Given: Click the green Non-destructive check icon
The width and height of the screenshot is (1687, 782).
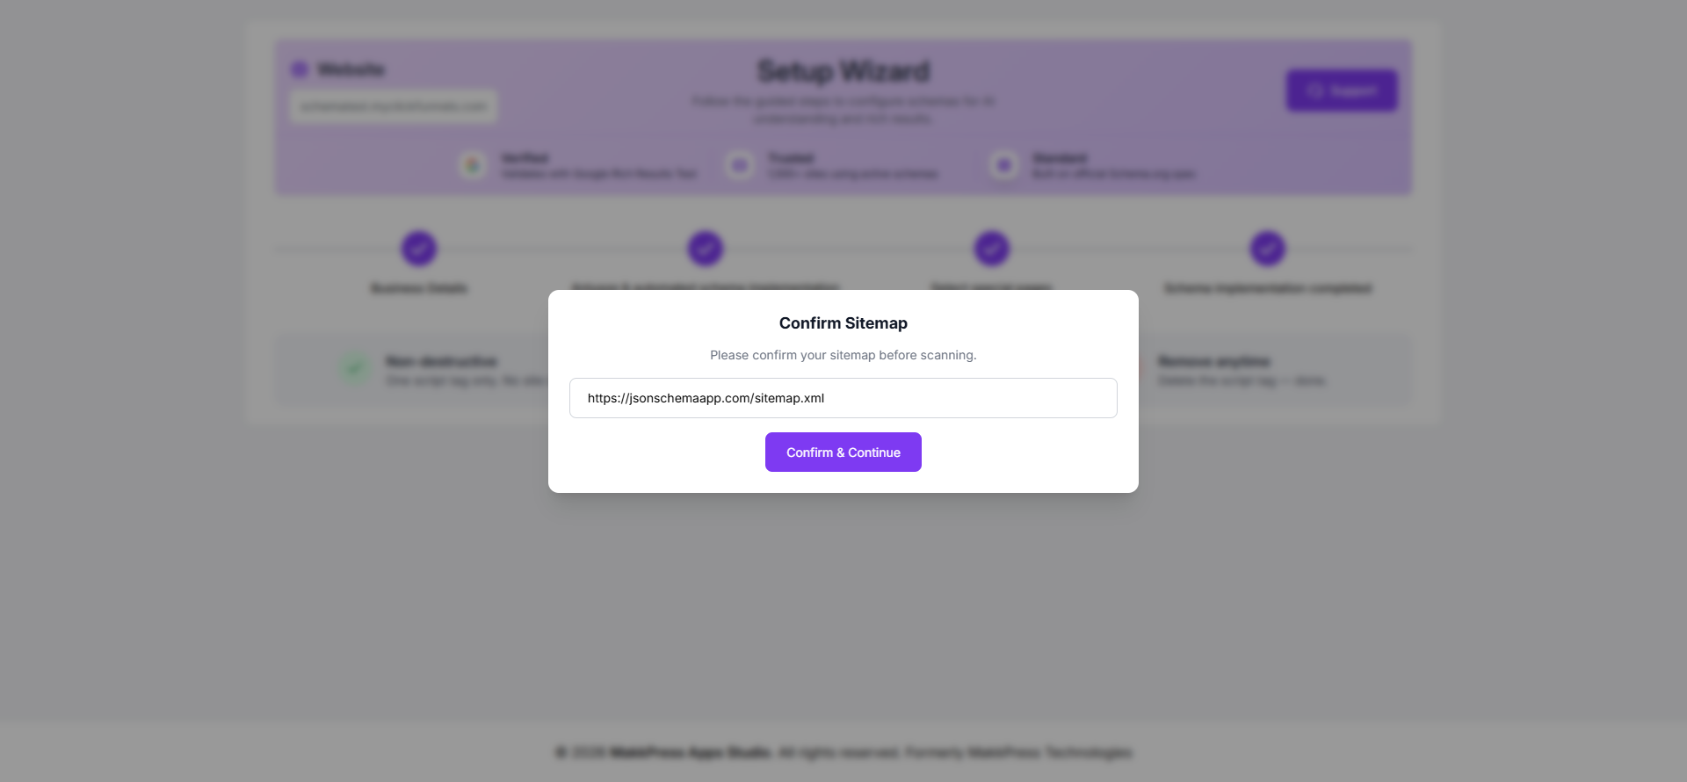Looking at the screenshot, I should 355,368.
